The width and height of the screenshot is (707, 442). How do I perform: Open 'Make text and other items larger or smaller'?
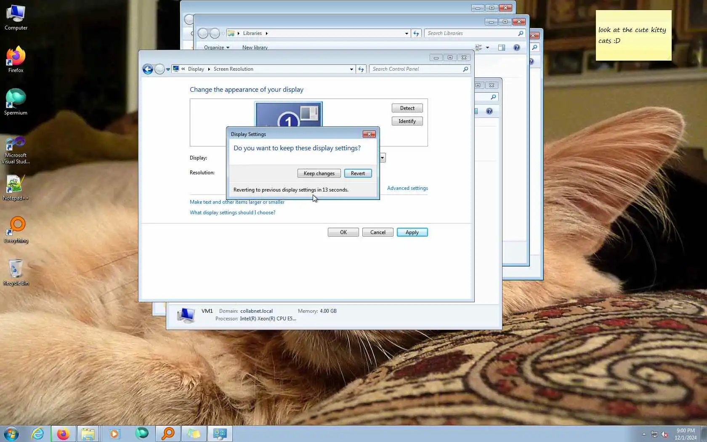[x=237, y=202]
